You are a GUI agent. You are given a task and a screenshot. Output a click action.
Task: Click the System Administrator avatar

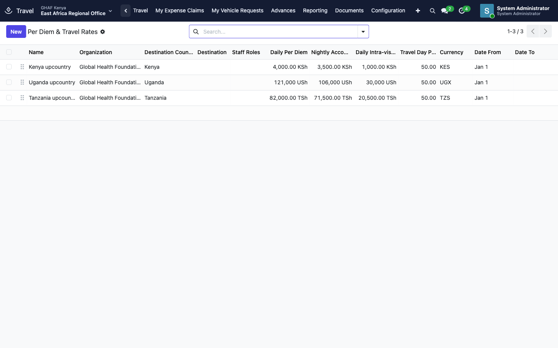point(487,11)
